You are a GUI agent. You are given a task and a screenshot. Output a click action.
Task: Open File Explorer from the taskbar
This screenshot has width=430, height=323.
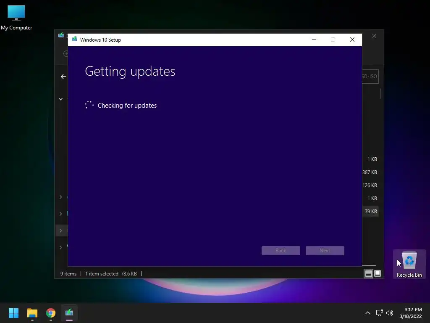(x=32, y=313)
